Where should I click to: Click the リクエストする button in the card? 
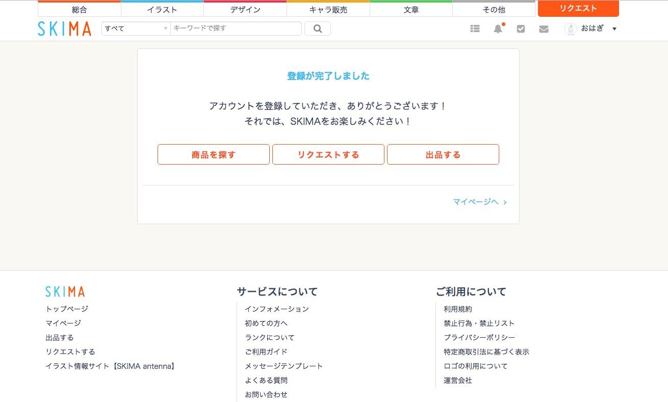click(328, 154)
